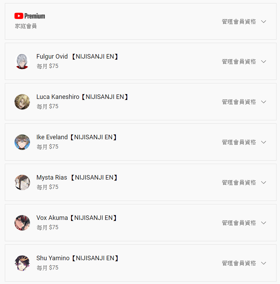Open Shu Yamino's channel avatar
The height and width of the screenshot is (284, 280).
[22, 263]
